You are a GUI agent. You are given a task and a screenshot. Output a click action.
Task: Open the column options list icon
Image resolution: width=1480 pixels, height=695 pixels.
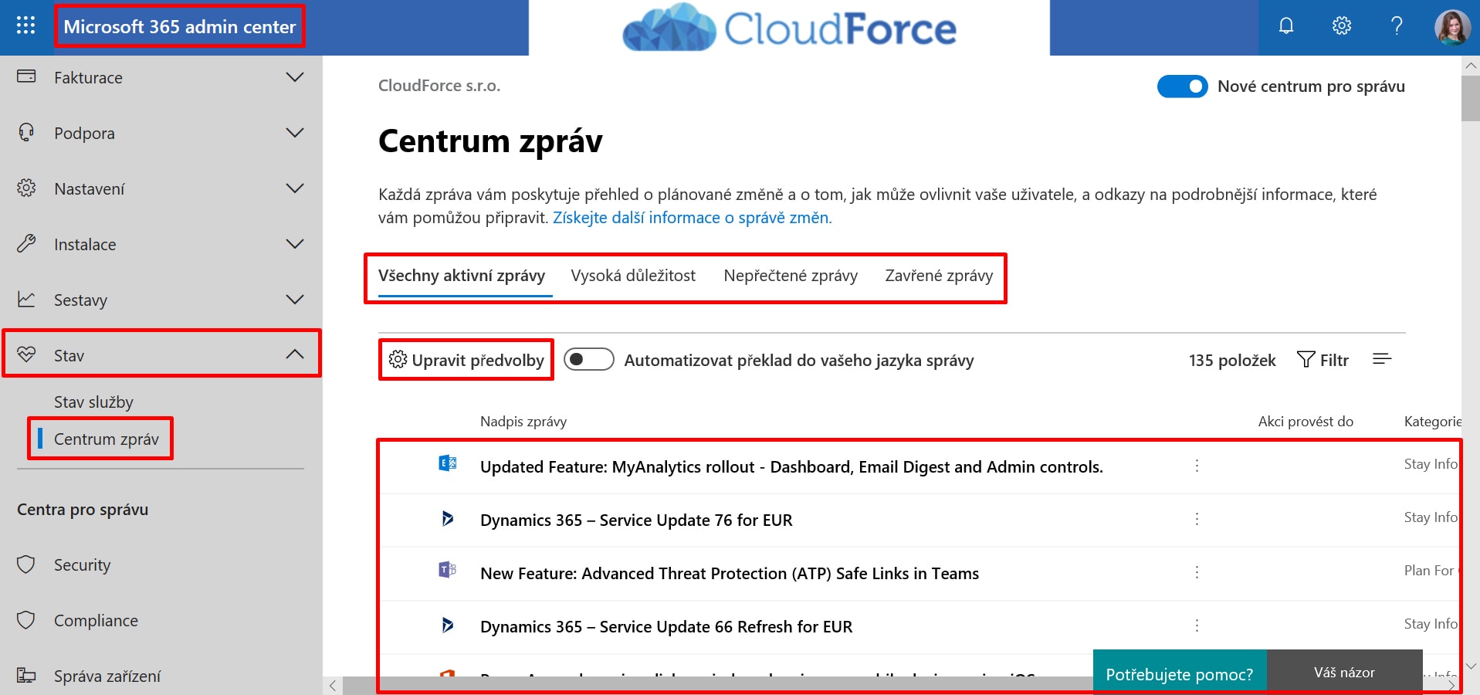click(1382, 359)
